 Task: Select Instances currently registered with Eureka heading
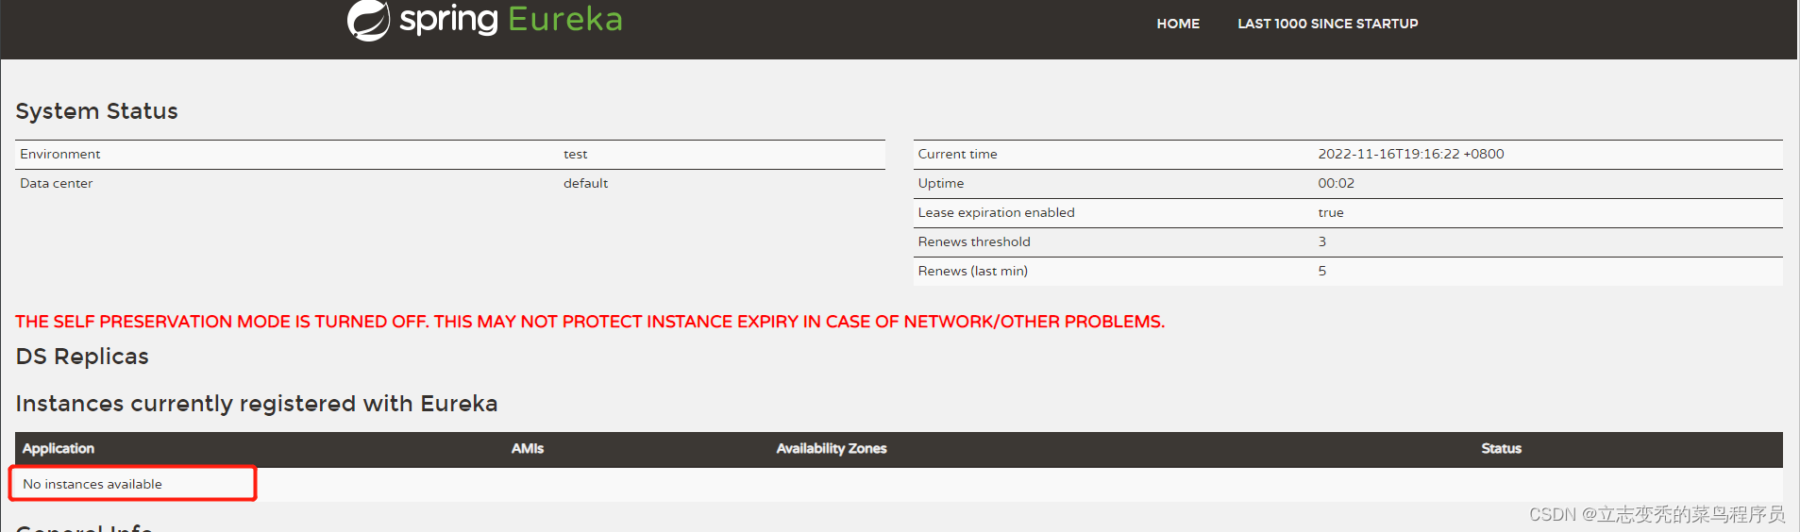tap(256, 404)
